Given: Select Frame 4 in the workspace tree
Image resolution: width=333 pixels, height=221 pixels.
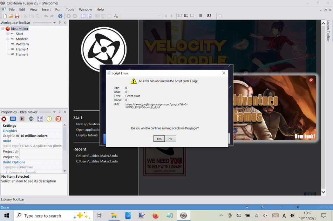Looking at the screenshot, I should [22, 49].
